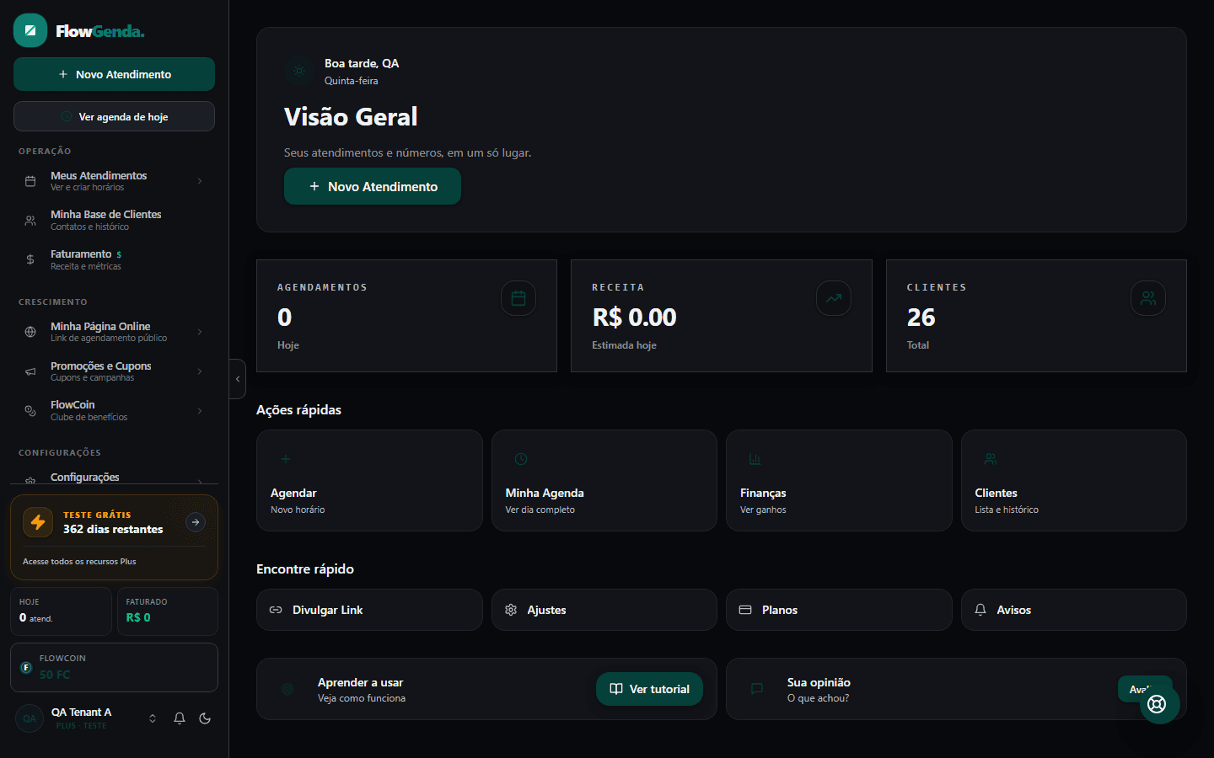Expand Minha Página Online chevron

coord(200,332)
